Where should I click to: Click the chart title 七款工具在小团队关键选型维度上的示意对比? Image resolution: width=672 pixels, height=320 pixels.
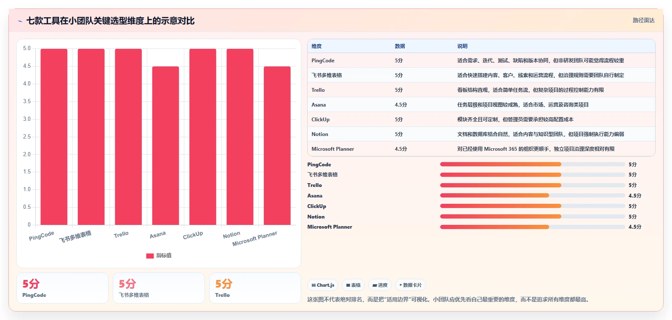click(111, 21)
